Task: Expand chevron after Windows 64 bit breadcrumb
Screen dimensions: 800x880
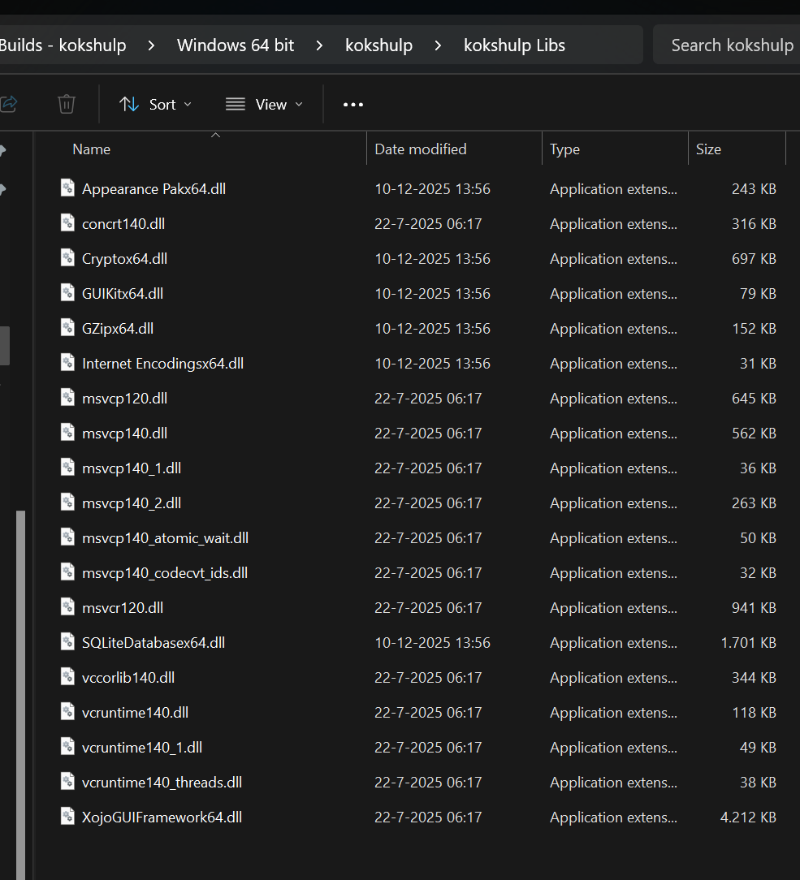Action: (x=320, y=45)
